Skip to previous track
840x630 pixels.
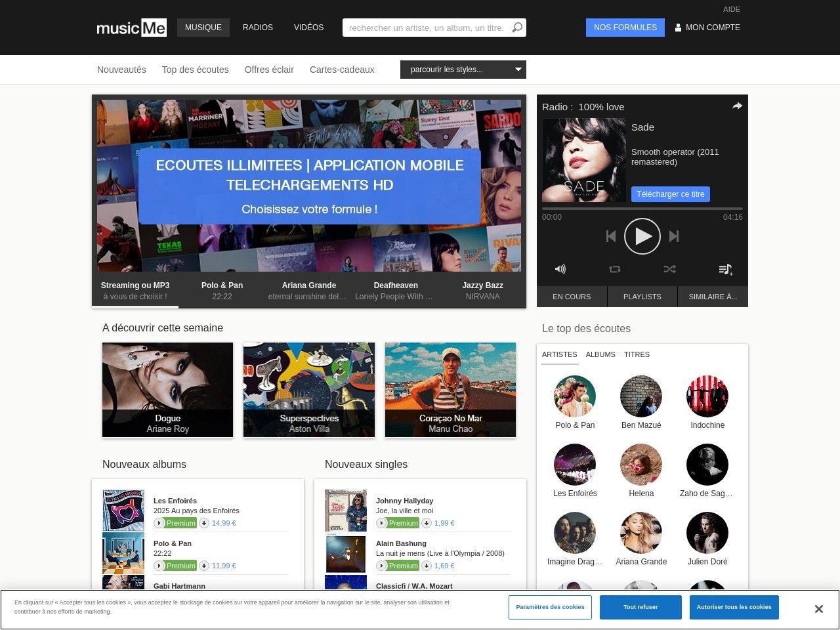click(611, 236)
